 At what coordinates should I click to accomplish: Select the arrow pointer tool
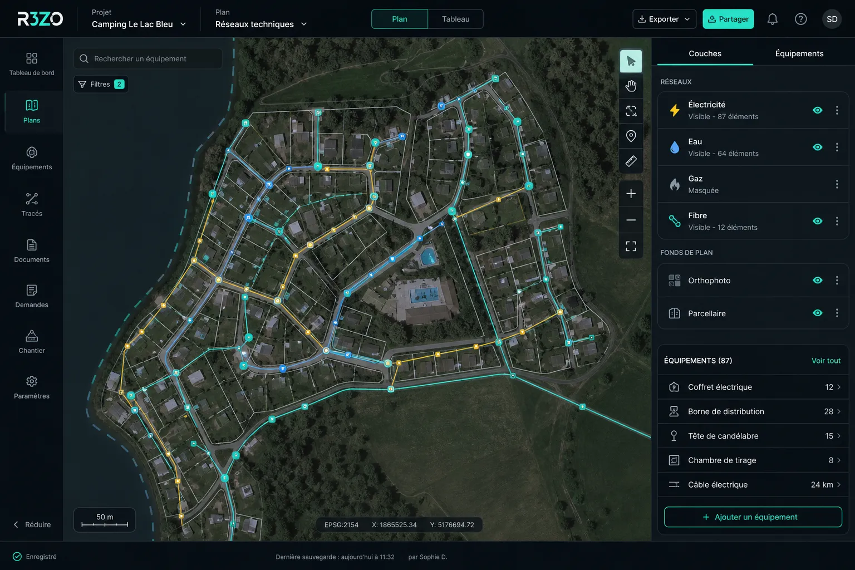(x=631, y=61)
